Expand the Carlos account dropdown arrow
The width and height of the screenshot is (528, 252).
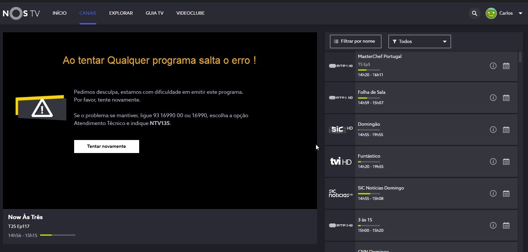tap(520, 13)
